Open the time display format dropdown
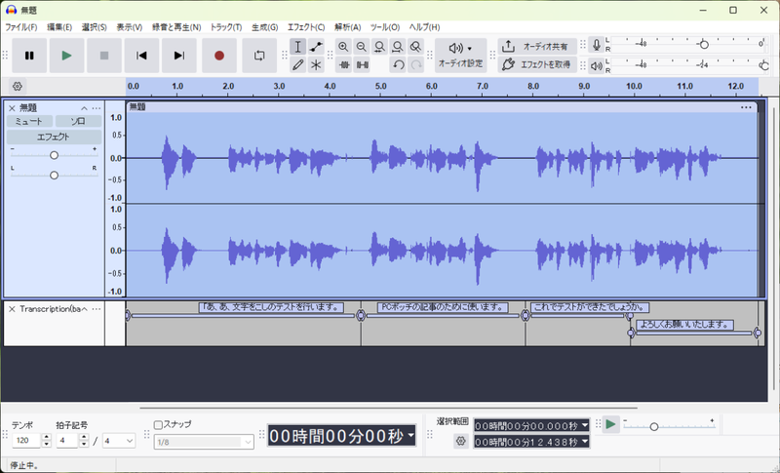 pyautogui.click(x=410, y=435)
